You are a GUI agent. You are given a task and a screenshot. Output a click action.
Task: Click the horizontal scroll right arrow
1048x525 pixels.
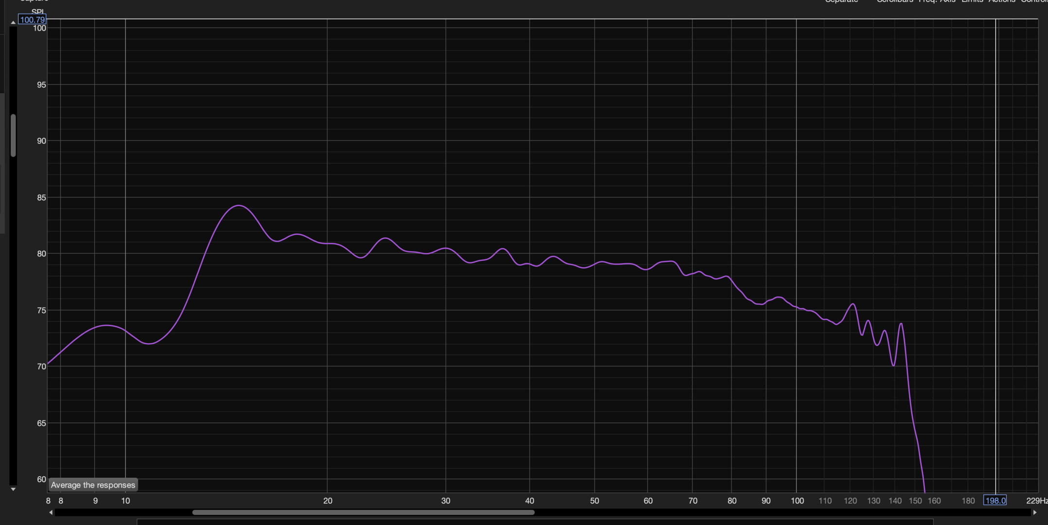(x=1034, y=512)
